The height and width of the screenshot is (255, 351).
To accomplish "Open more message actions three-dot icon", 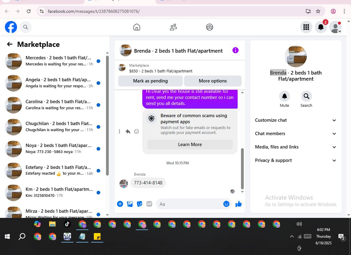I will coord(119,131).
